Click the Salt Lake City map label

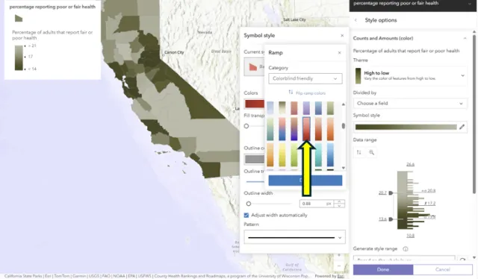coord(294,20)
